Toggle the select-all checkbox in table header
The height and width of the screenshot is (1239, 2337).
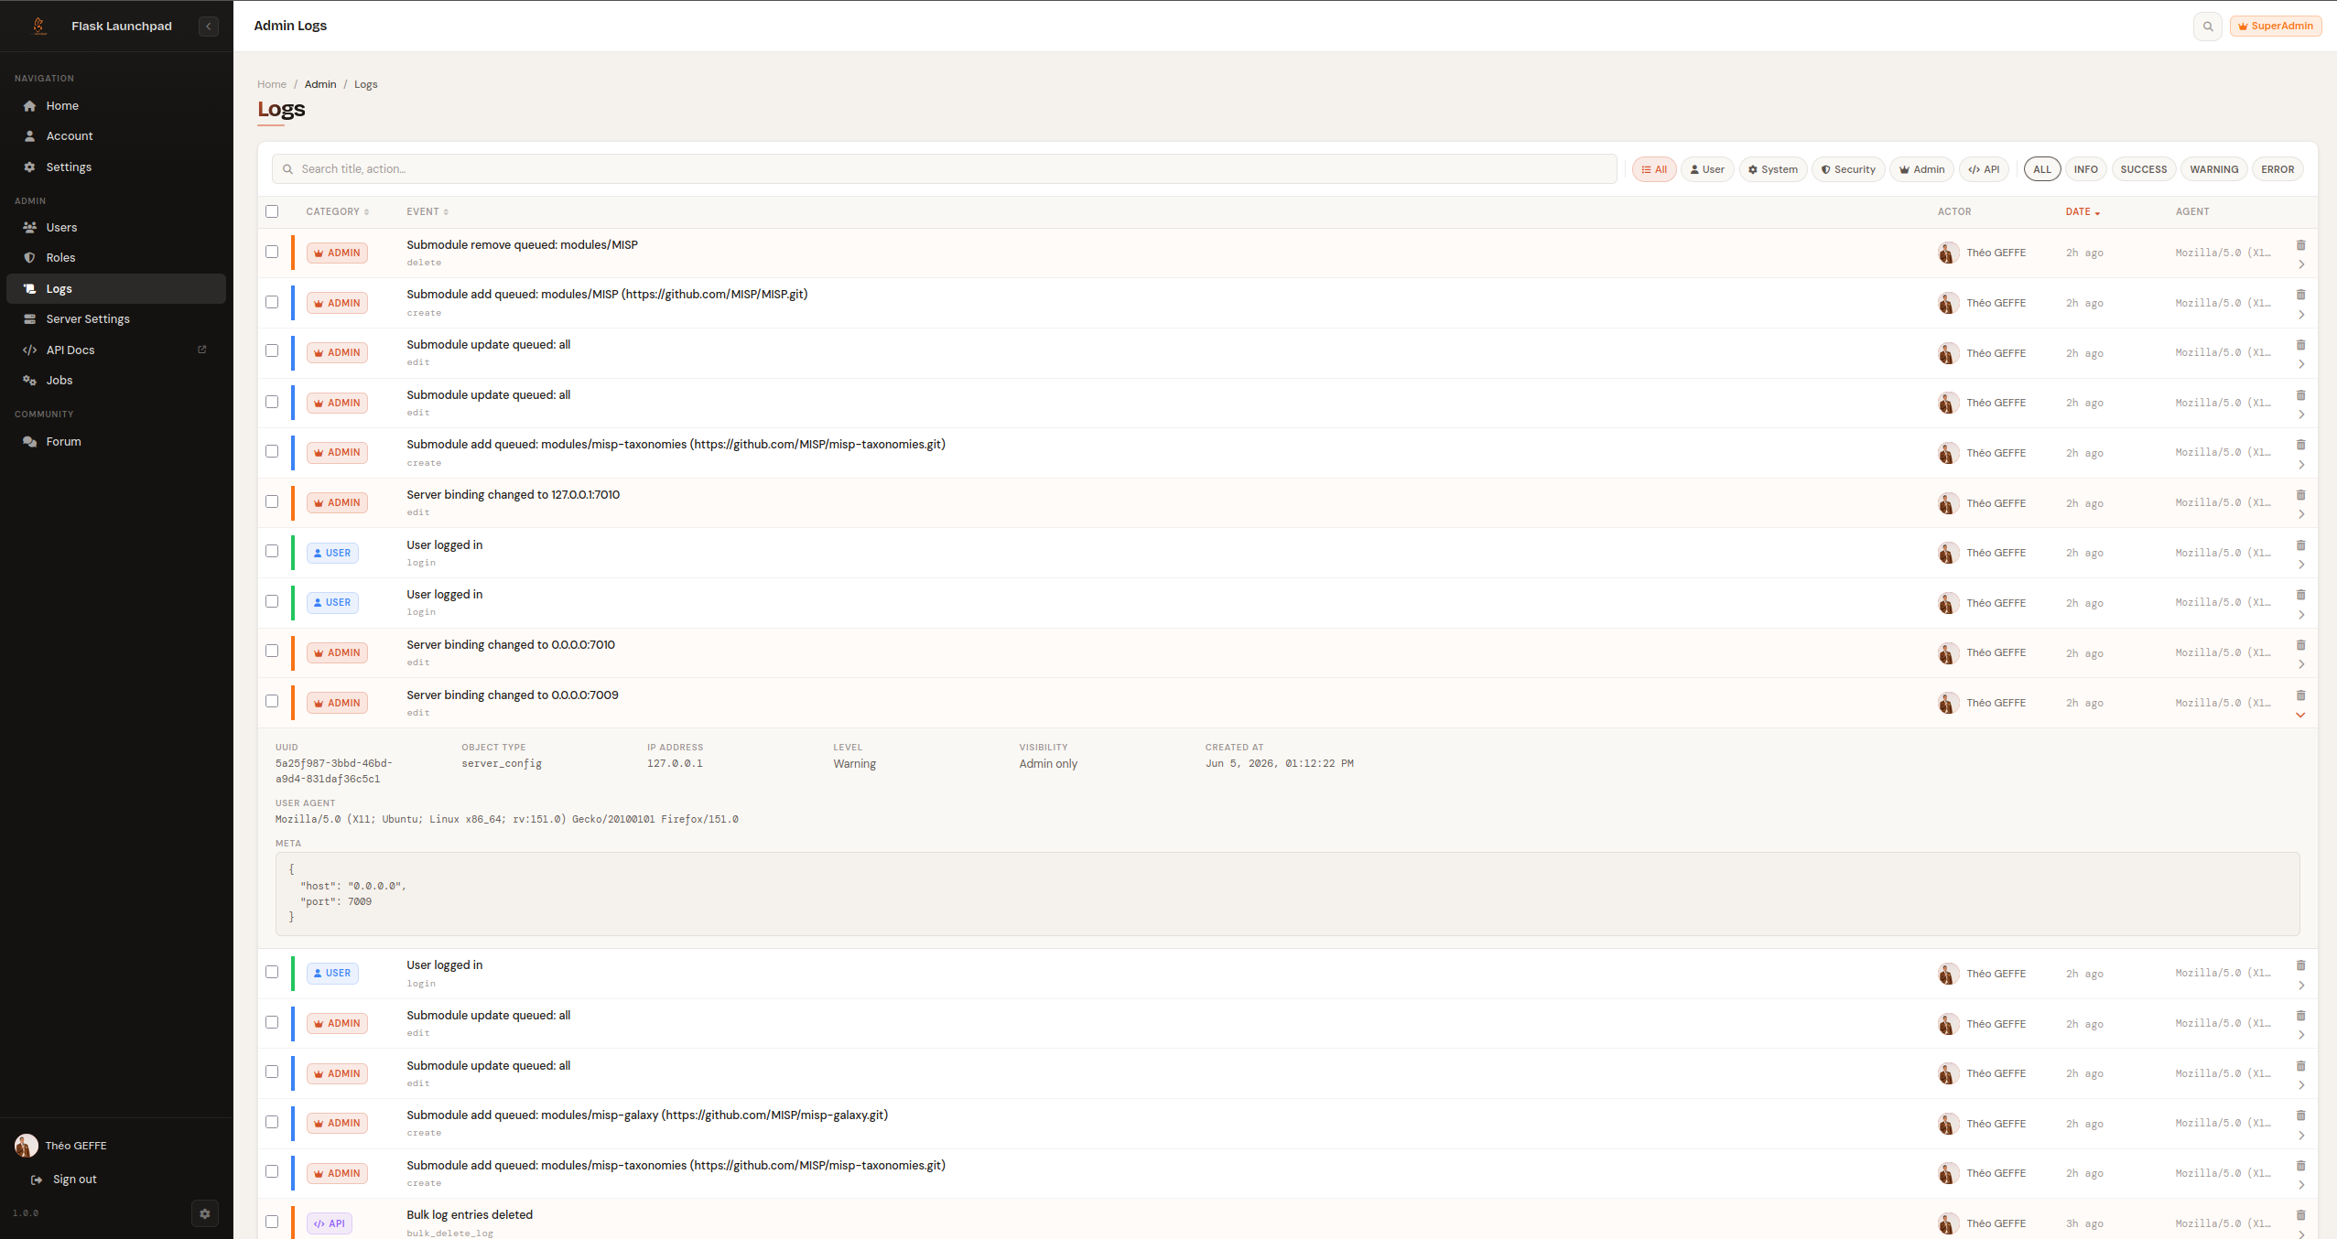coord(272,211)
